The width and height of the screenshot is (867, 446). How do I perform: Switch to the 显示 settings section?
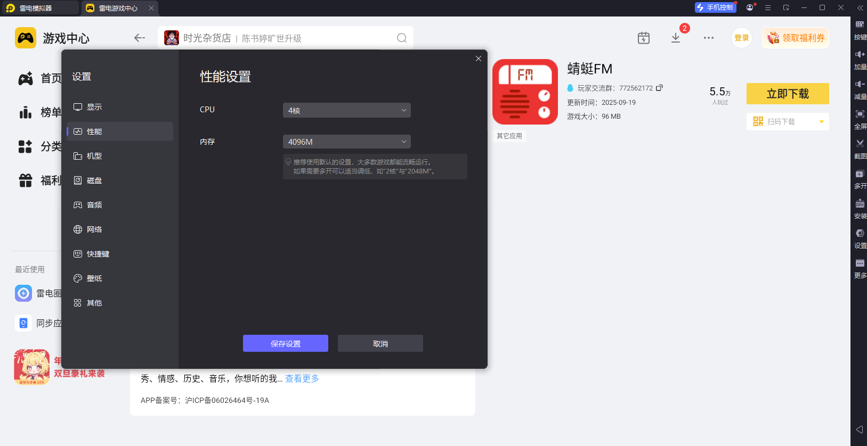click(x=120, y=107)
